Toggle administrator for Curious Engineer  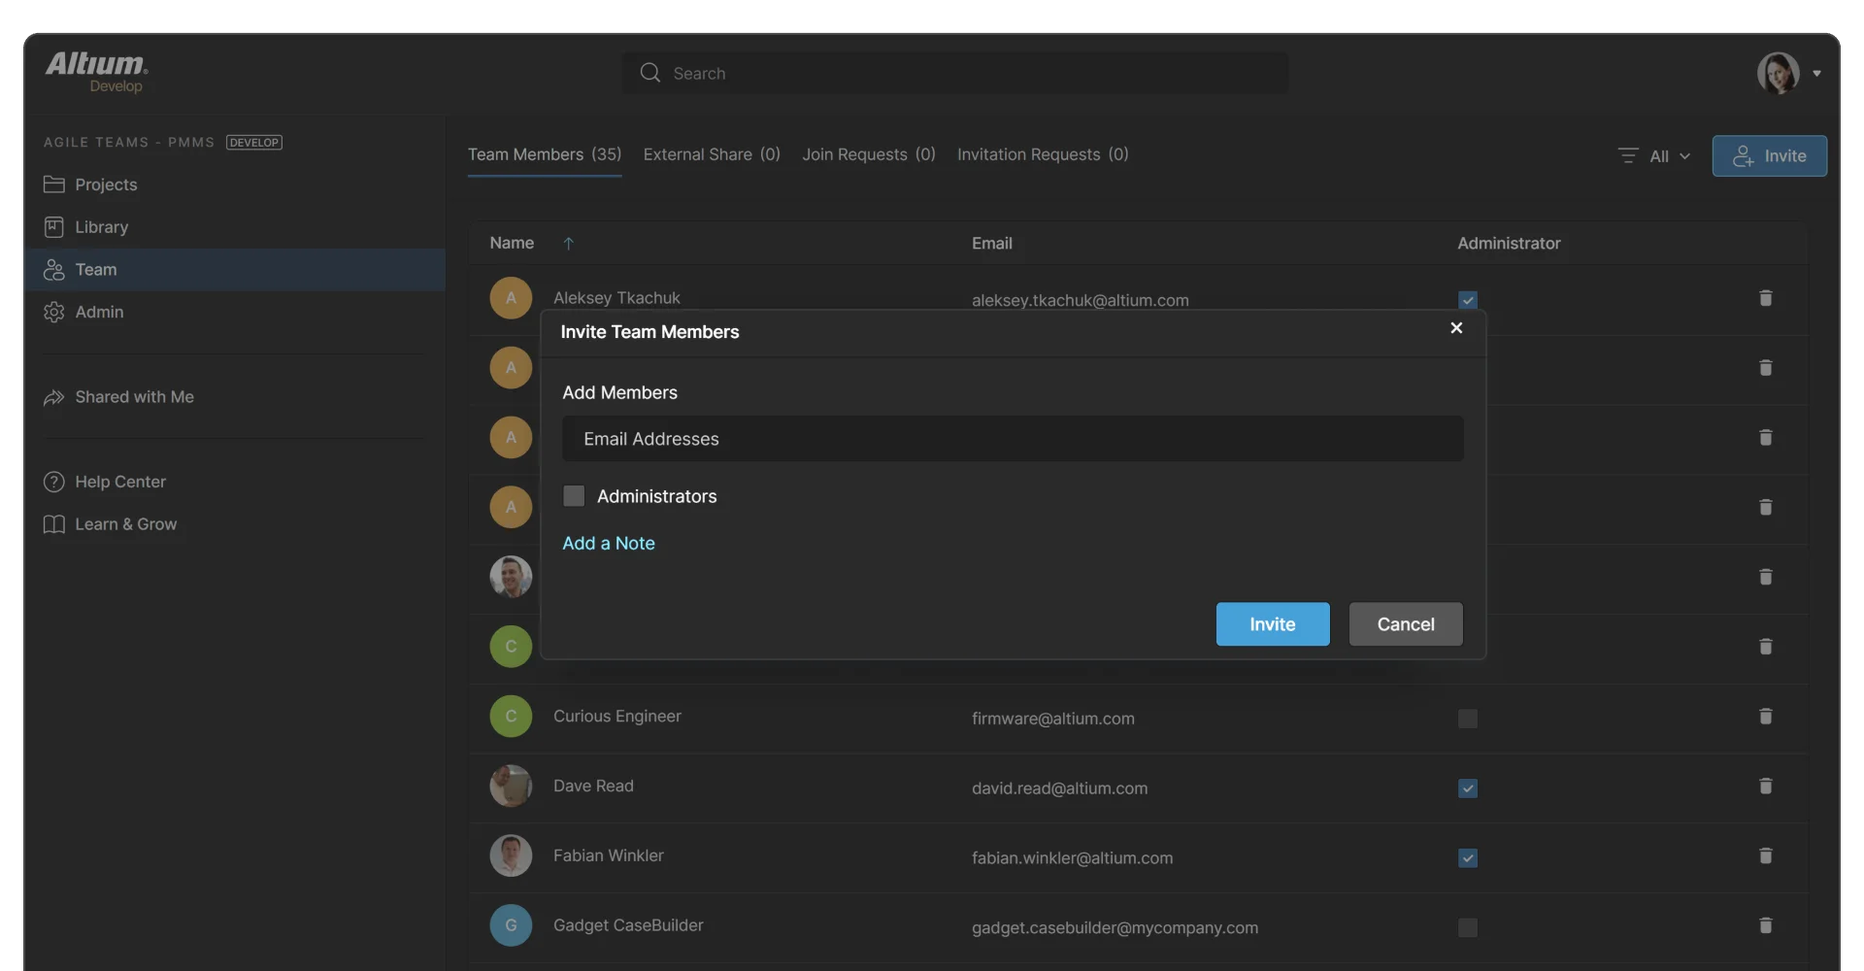pos(1468,719)
